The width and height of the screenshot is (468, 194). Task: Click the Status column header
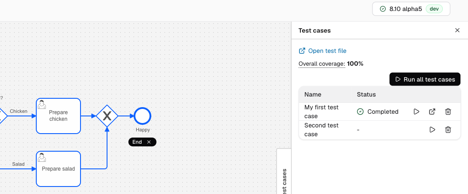pos(366,95)
